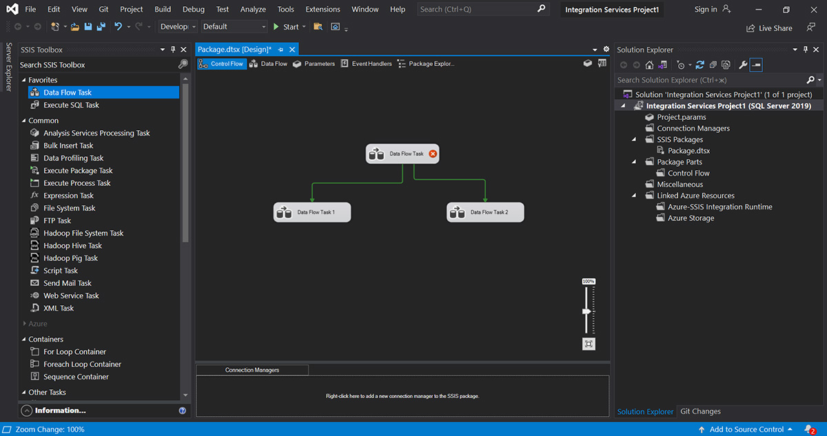This screenshot has width=827, height=436.
Task: Click the Collapse All icon in Solution Explorer
Action: [x=713, y=65]
